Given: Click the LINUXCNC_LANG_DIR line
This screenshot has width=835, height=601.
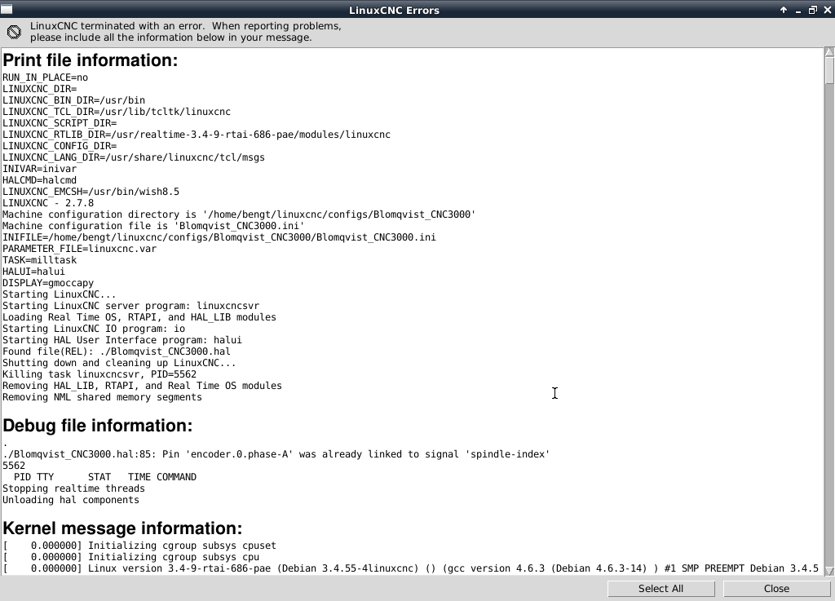Looking at the screenshot, I should pyautogui.click(x=134, y=157).
